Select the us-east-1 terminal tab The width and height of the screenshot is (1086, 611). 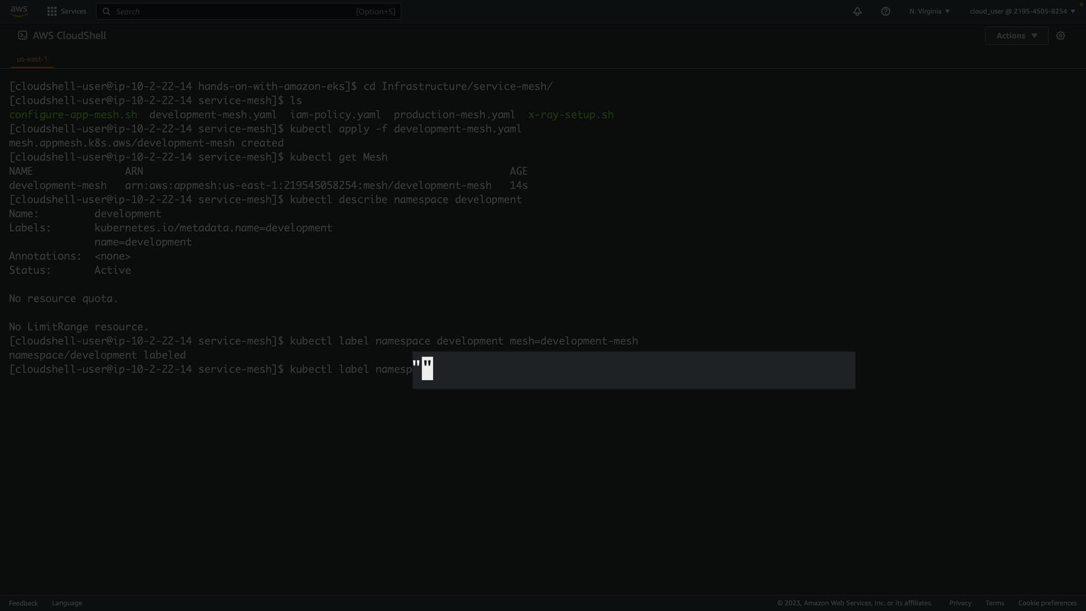click(x=32, y=59)
